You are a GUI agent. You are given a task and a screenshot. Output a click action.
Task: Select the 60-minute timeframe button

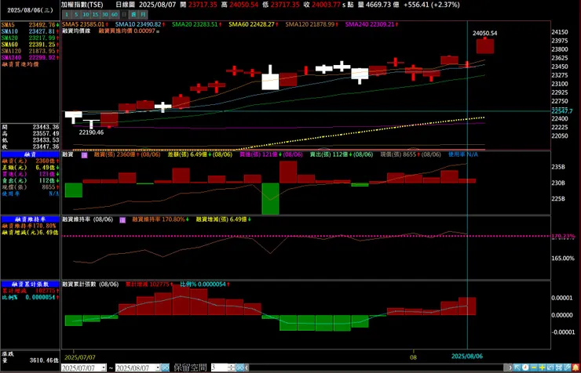(115, 14)
